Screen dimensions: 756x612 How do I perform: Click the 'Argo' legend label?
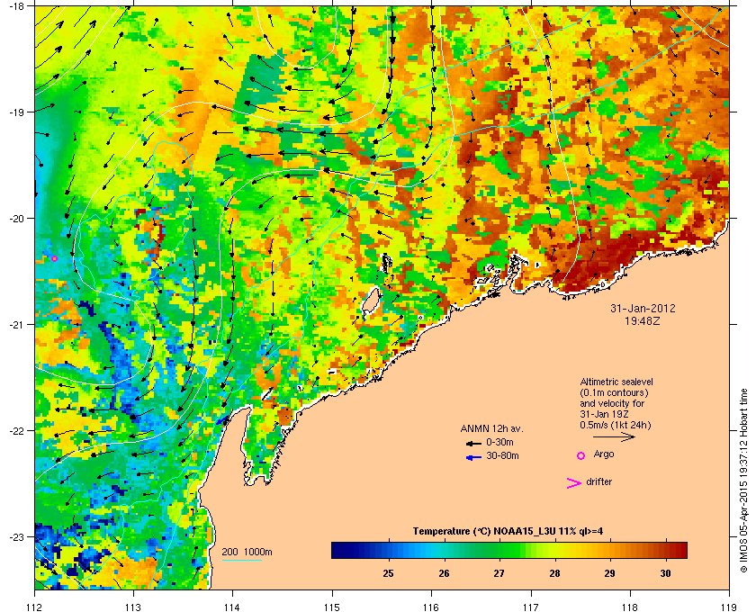click(x=604, y=454)
